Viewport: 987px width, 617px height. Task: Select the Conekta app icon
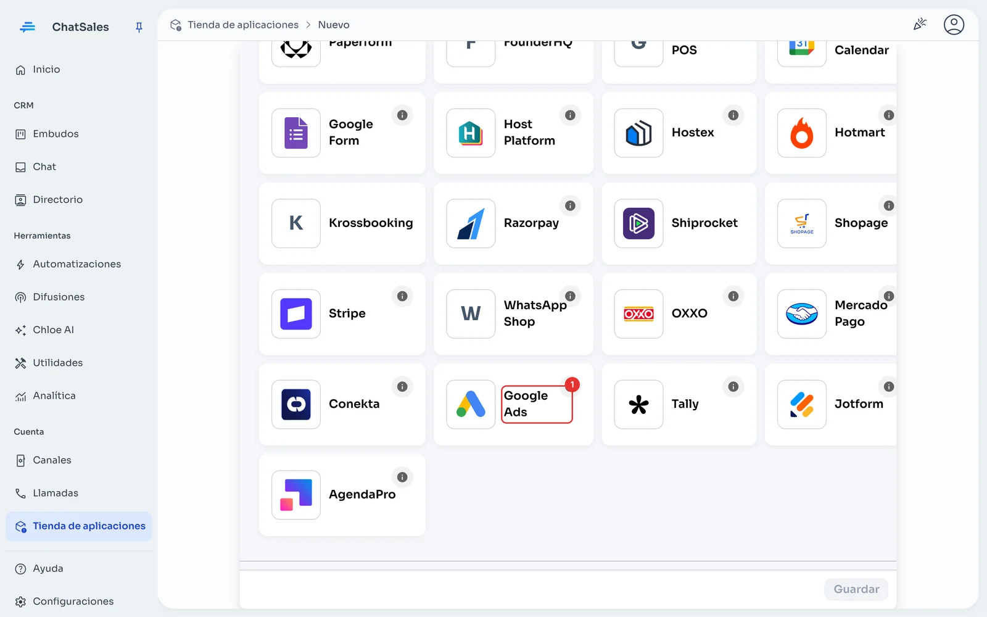pos(296,405)
